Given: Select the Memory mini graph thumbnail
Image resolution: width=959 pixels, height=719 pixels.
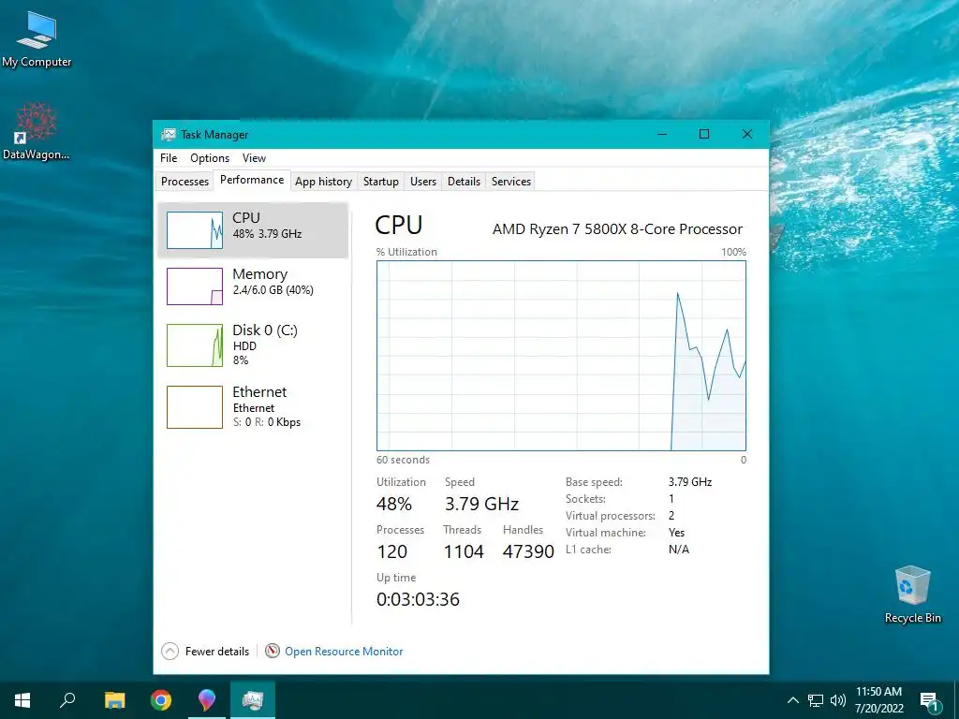Looking at the screenshot, I should click(x=195, y=286).
